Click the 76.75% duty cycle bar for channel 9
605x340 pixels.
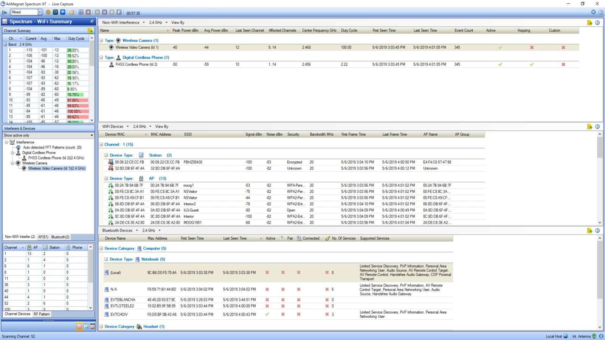pos(75,95)
